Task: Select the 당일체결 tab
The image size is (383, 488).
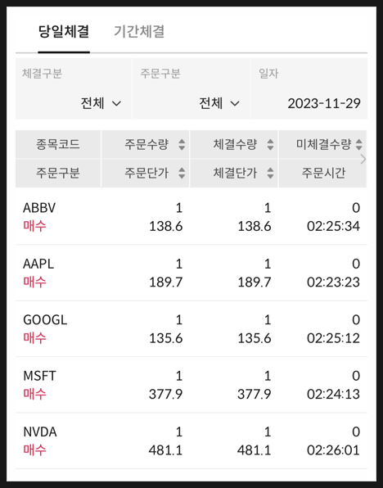Action: click(x=64, y=32)
